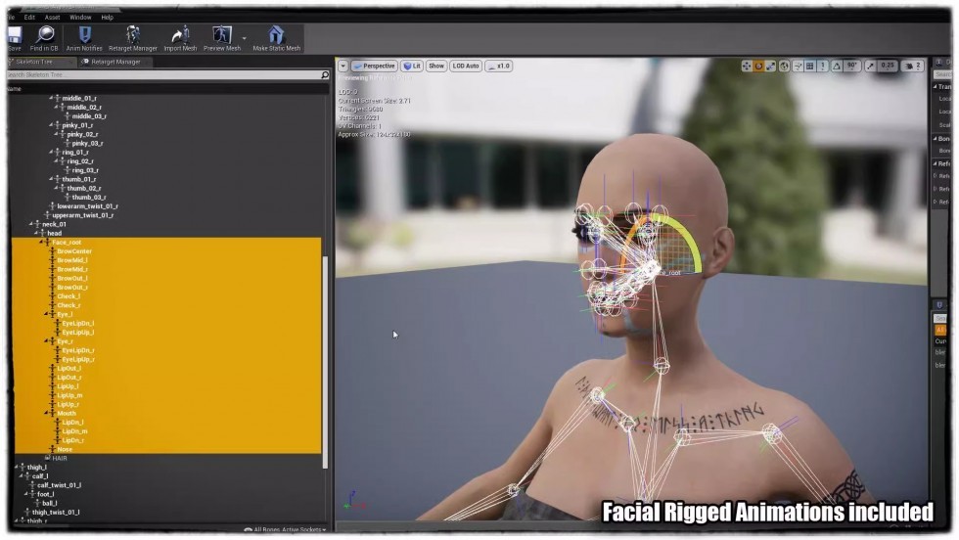Select thigh_twist_01_l bone
959x540 pixels.
(56, 513)
